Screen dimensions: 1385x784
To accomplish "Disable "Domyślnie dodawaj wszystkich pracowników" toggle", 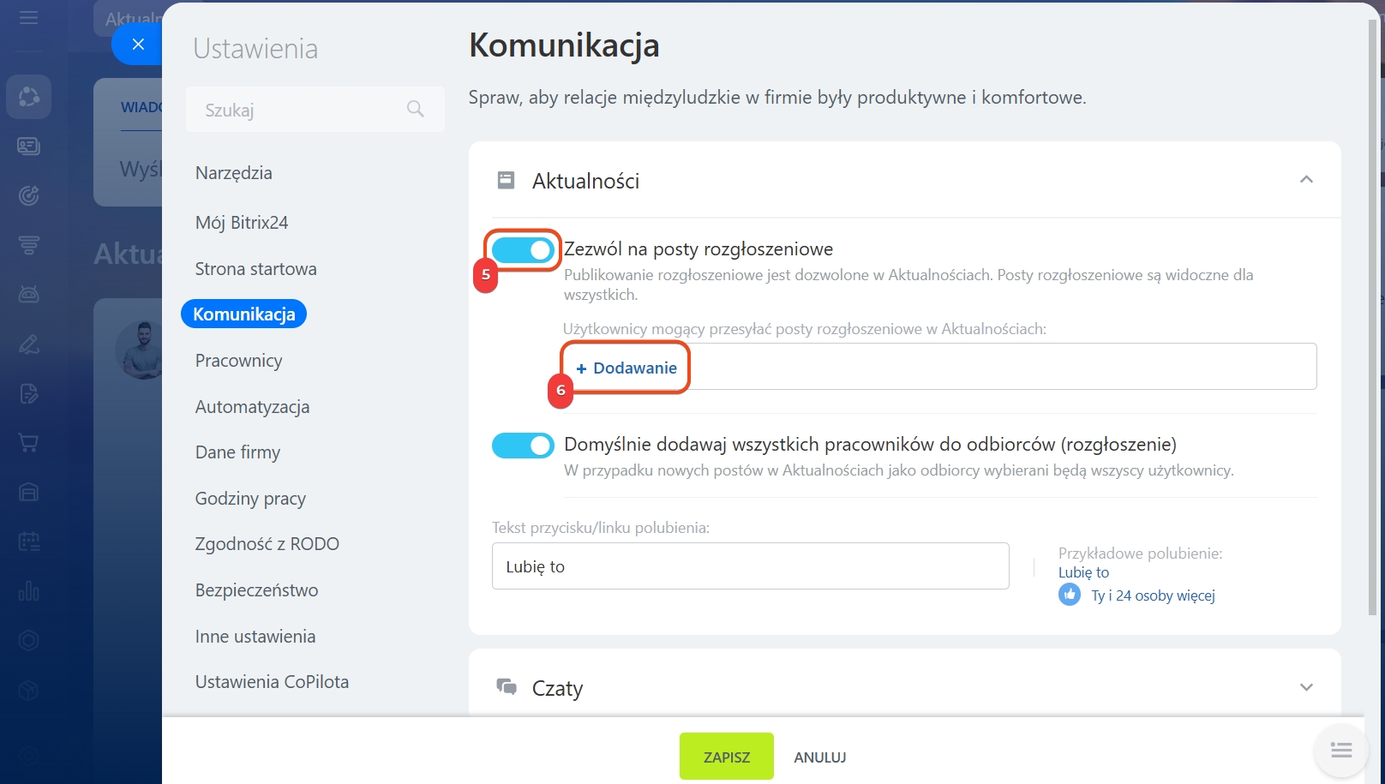I will (x=523, y=446).
